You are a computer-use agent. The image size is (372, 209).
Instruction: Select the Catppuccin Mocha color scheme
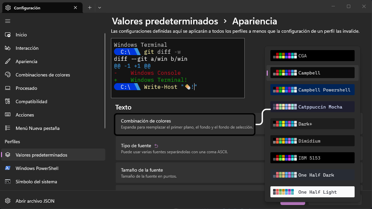point(313,107)
